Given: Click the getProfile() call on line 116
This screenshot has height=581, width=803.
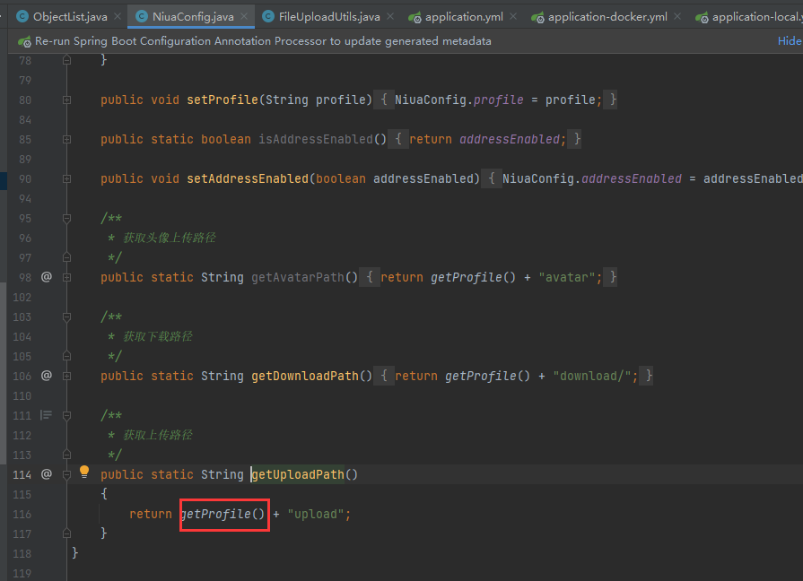Looking at the screenshot, I should coord(223,514).
